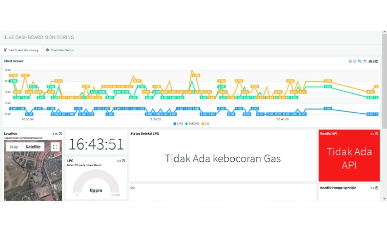Toggle the SMOKE series in chart legend
This screenshot has width=387, height=232.
[x=192, y=124]
